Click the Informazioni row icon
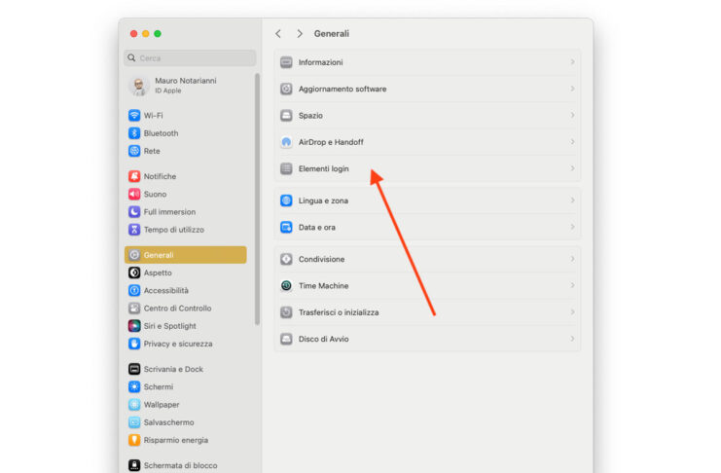 [x=286, y=62]
